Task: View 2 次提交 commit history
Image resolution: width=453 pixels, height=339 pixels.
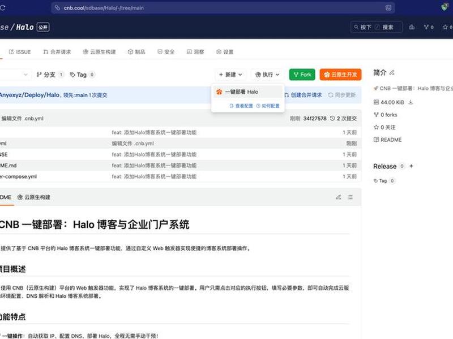Action: point(344,118)
